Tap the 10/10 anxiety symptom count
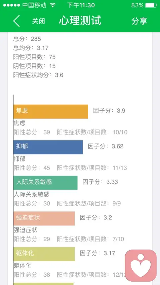Image resolution: width=160 pixels, height=285 pixels. click(x=120, y=132)
